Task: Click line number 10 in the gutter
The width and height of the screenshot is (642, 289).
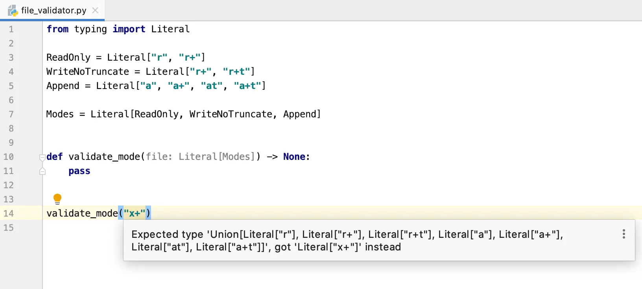Action: tap(9, 157)
